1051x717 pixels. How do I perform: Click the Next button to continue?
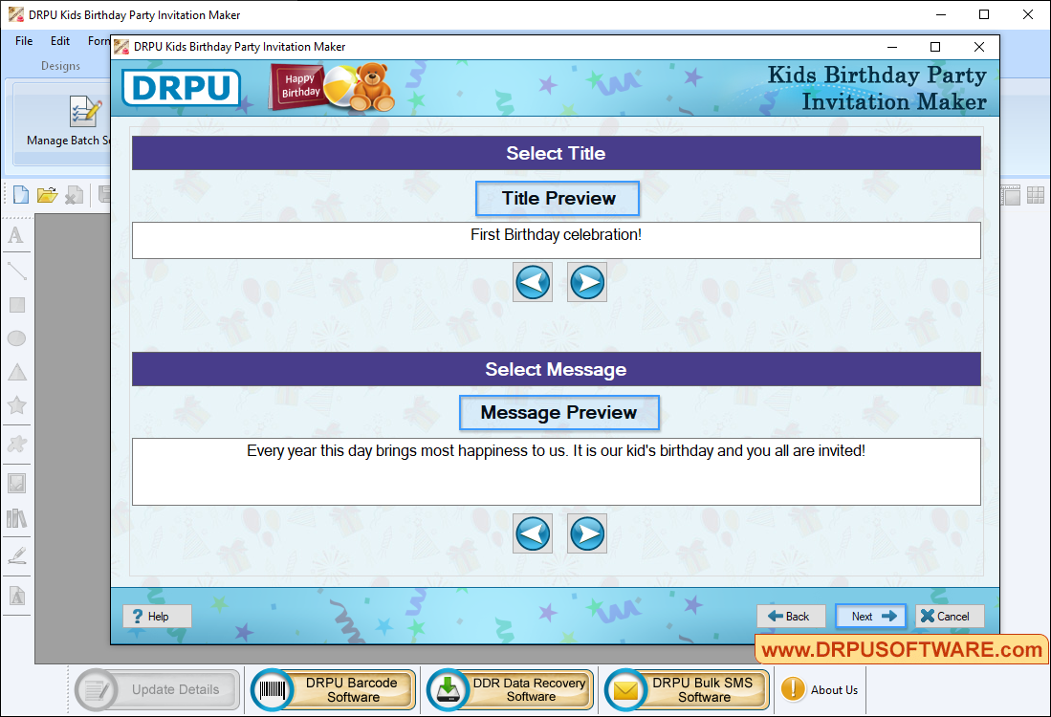(870, 616)
